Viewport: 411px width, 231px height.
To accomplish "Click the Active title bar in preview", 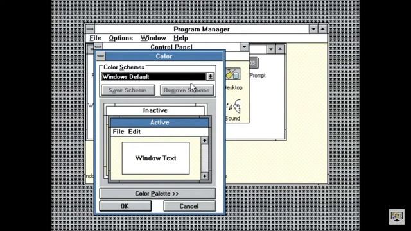I will 159,123.
